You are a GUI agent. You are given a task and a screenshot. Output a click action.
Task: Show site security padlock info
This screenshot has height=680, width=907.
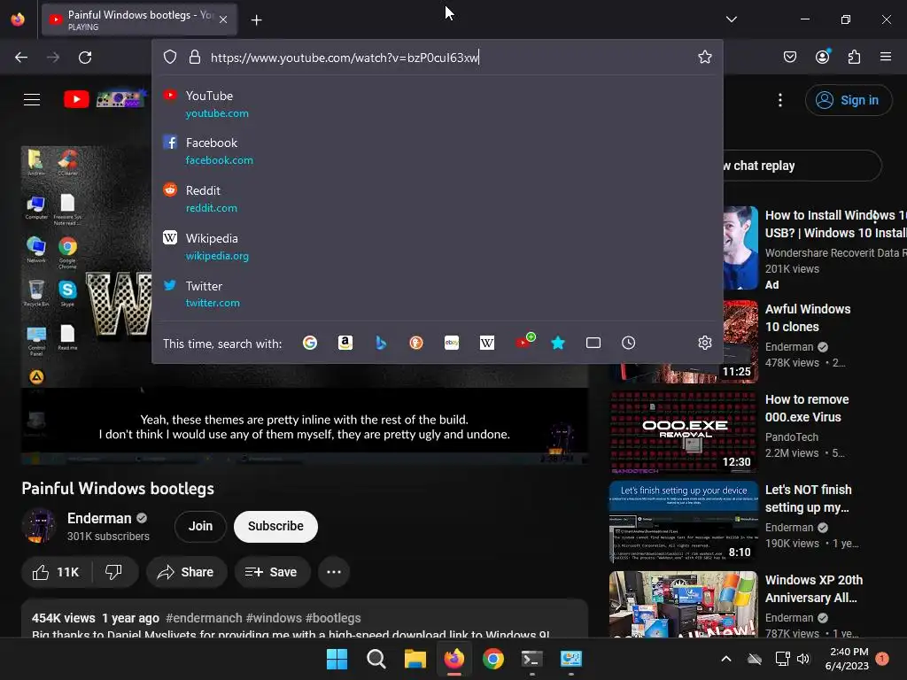pos(194,57)
